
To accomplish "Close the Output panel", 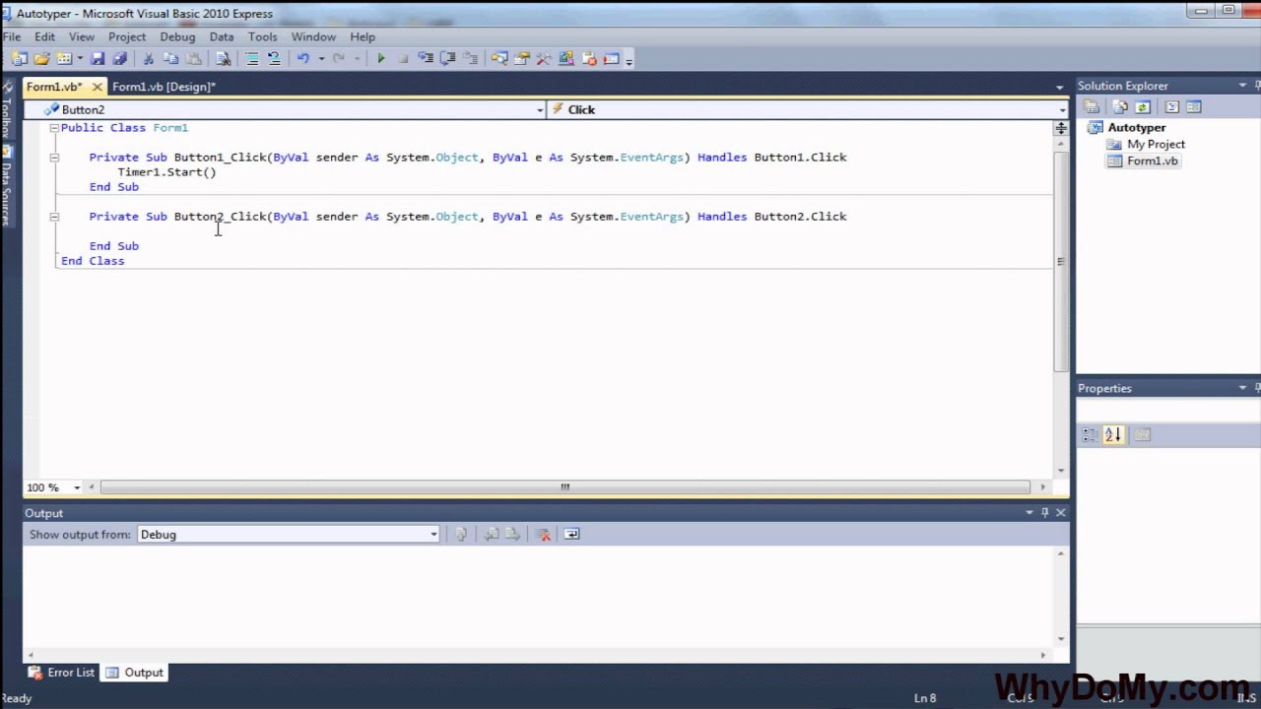I will coord(1061,513).
